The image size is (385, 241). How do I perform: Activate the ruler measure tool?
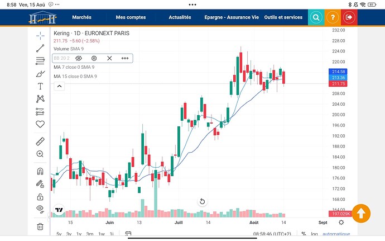(x=40, y=141)
